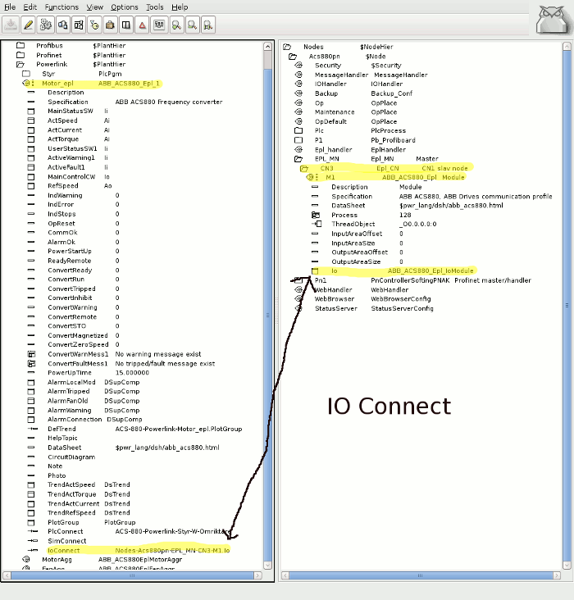Click the Epl_handler object icon

(298, 149)
